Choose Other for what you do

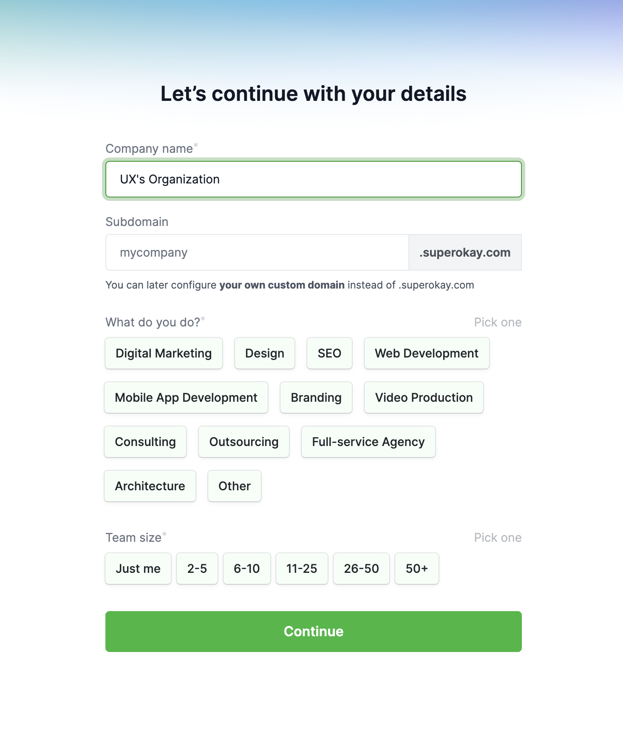click(x=234, y=486)
